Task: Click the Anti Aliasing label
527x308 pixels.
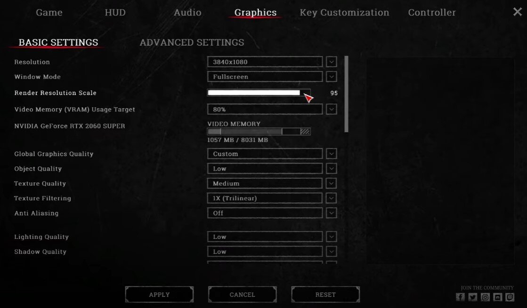Action: click(36, 213)
